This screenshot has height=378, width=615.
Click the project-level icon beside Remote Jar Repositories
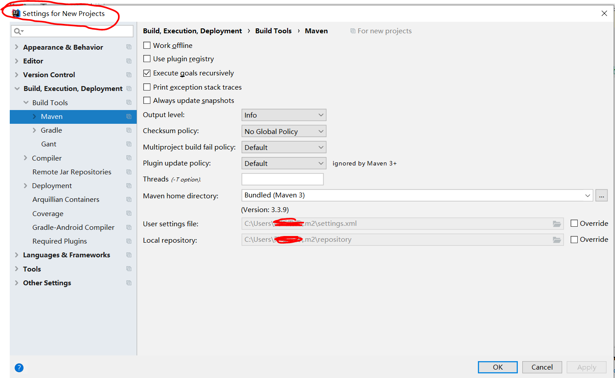coord(129,172)
